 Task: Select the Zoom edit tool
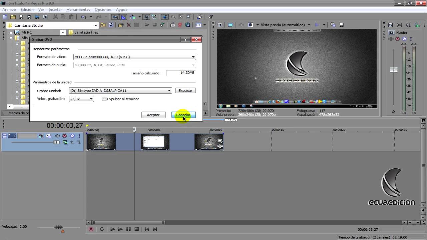click(x=189, y=17)
